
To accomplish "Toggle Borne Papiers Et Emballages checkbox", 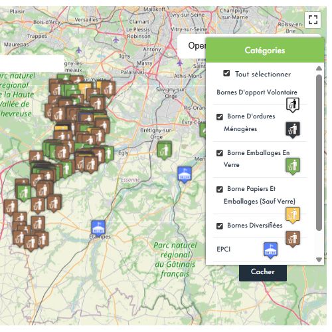I will pos(220,190).
